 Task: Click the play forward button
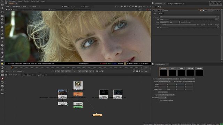click(79, 71)
